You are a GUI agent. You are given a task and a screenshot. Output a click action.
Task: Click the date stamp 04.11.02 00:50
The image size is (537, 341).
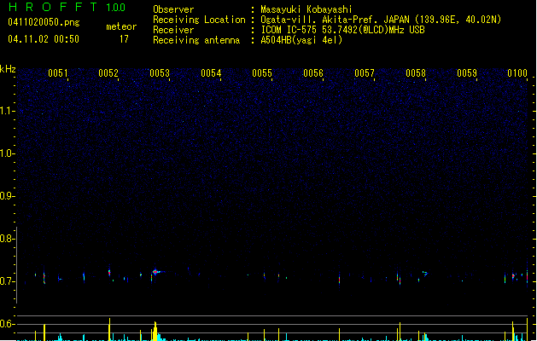point(44,39)
